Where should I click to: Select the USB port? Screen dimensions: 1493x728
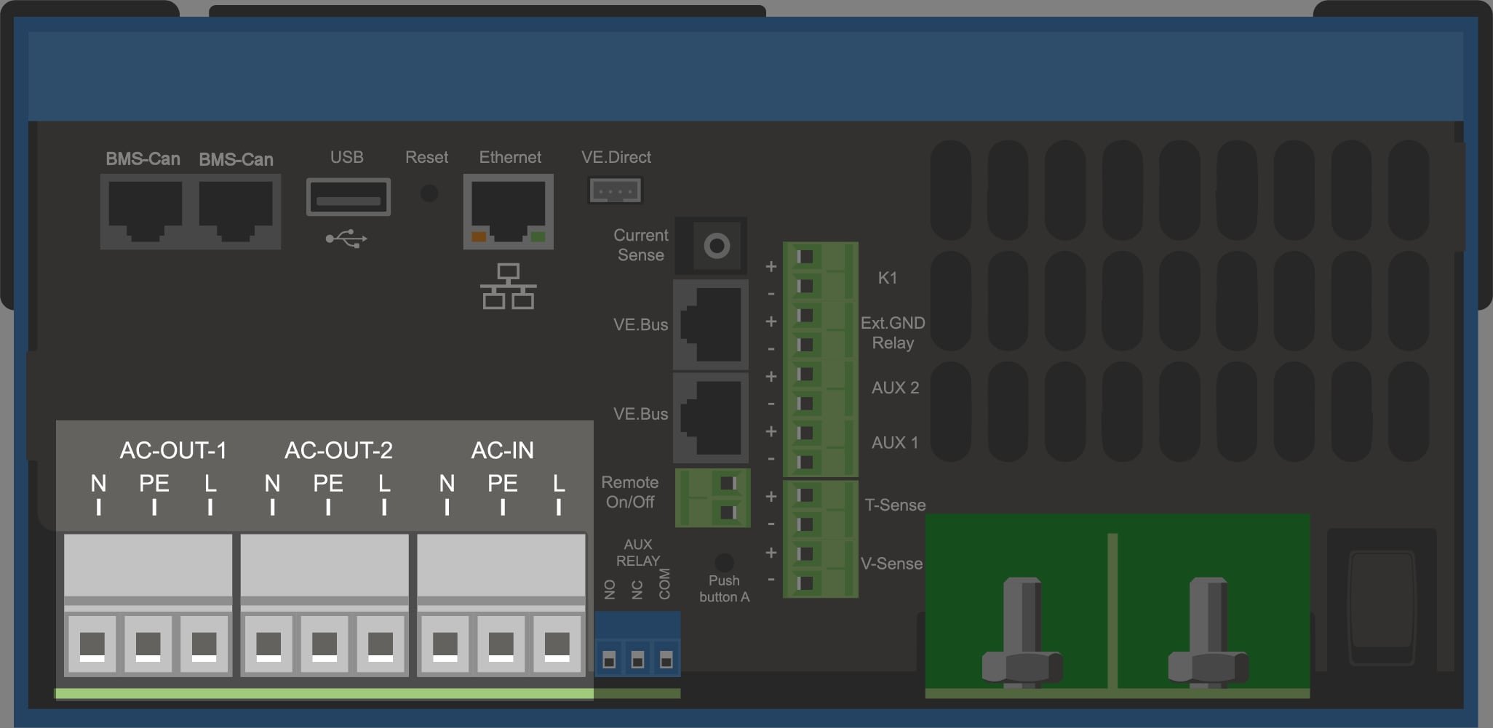click(x=348, y=197)
